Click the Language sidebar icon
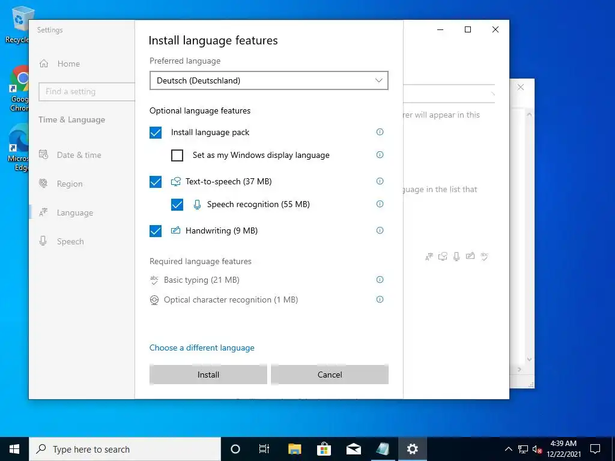This screenshot has width=615, height=461. coord(43,212)
